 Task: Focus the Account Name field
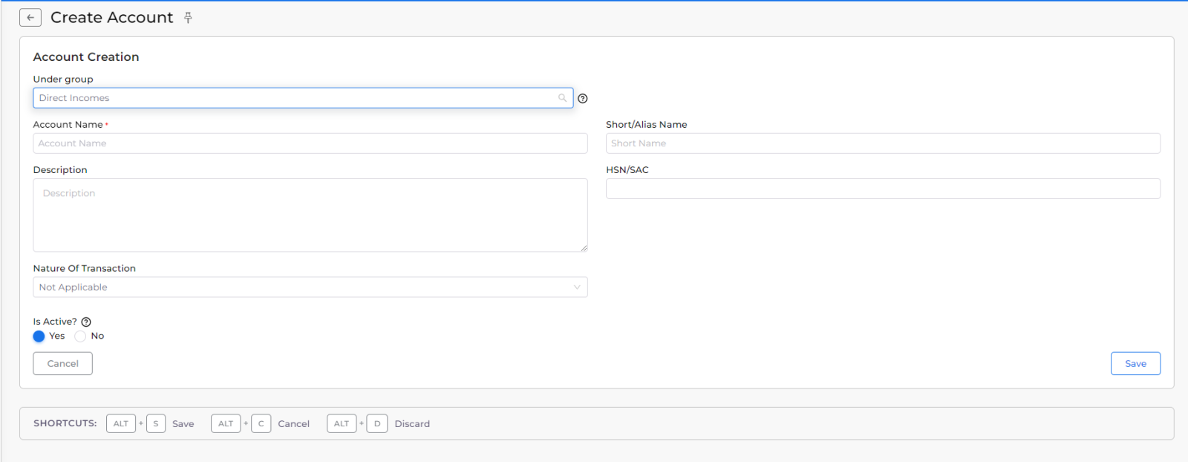click(x=310, y=143)
